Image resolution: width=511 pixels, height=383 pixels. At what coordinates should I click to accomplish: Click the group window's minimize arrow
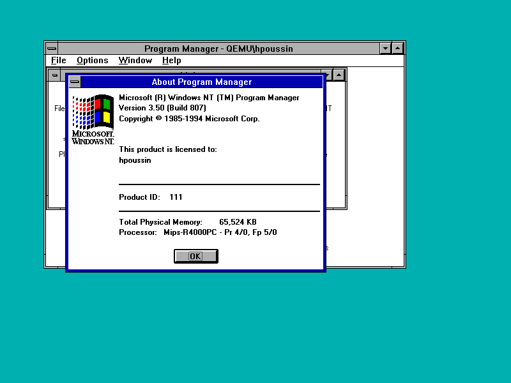tap(327, 74)
